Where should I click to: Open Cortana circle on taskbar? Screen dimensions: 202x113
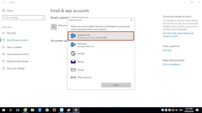pos(11,110)
